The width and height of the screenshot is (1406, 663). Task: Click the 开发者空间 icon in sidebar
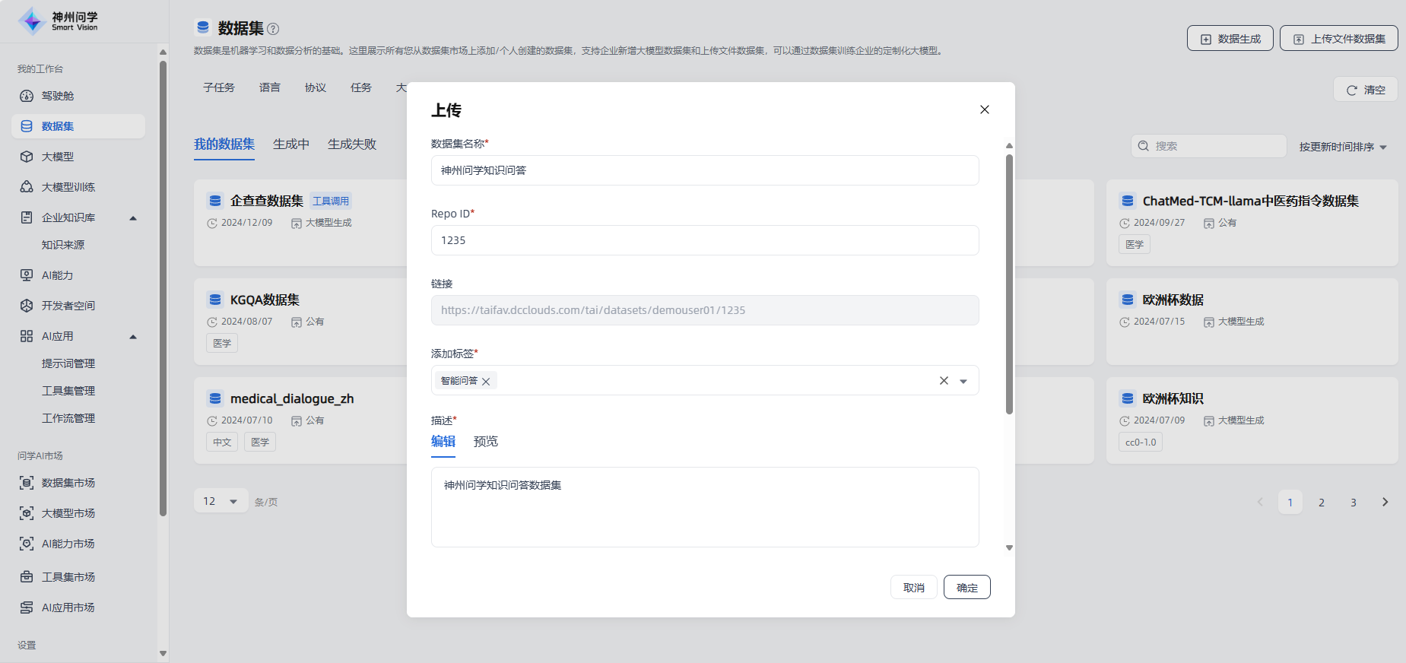click(27, 306)
